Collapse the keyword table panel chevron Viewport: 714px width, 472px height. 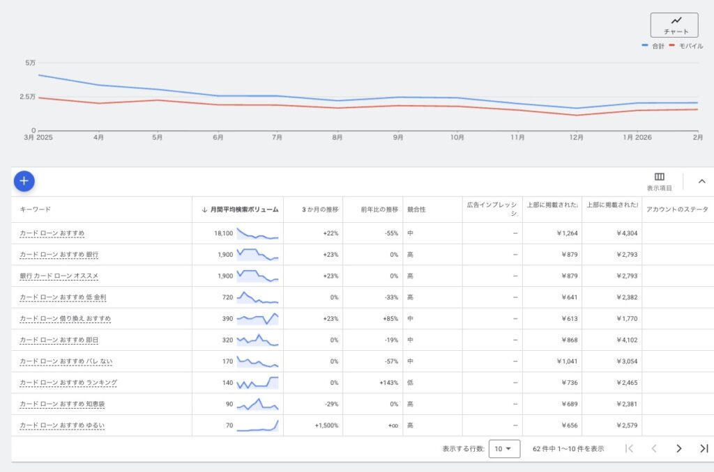[701, 182]
